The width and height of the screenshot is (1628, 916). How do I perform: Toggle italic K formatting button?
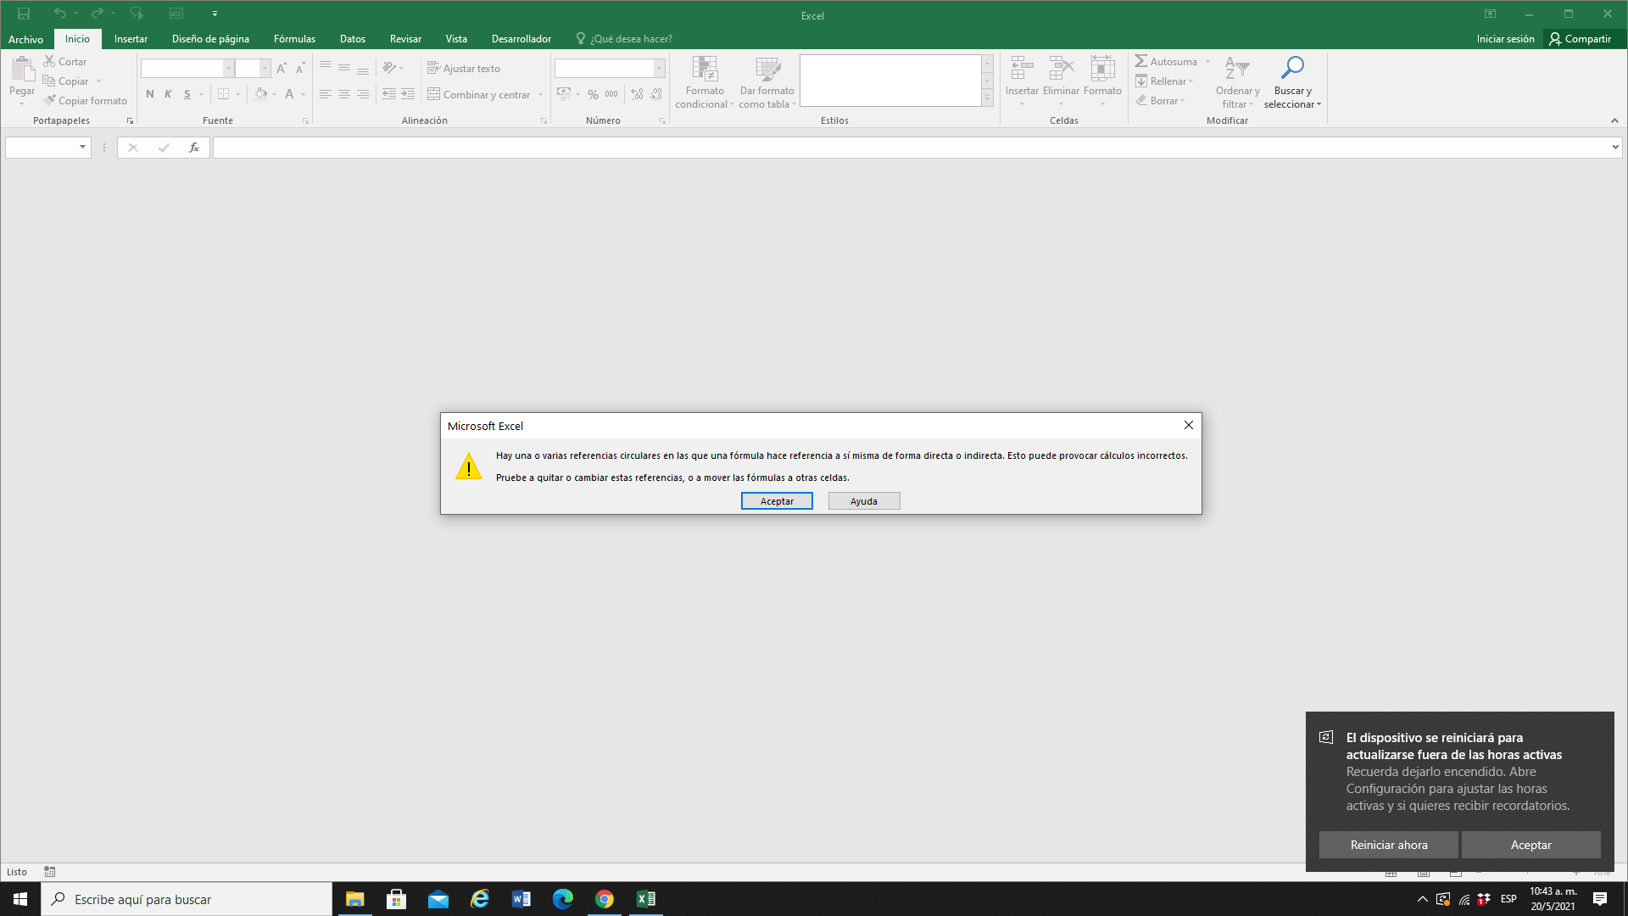pos(168,94)
